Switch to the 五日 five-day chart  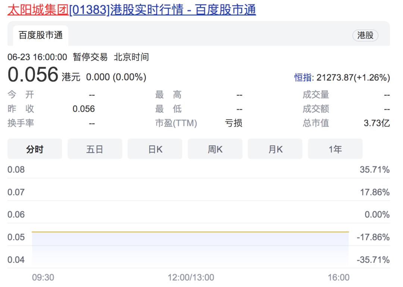[x=94, y=148]
